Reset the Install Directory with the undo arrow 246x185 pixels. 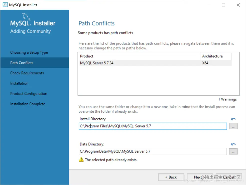pyautogui.click(x=233, y=119)
